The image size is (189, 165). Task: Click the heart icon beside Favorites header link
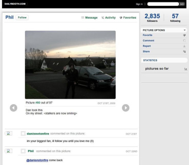[121, 18]
